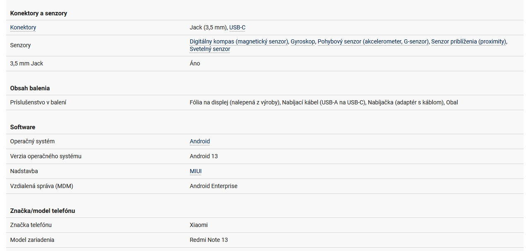Click the Android 13 version value
The width and height of the screenshot is (526, 251).
[204, 156]
